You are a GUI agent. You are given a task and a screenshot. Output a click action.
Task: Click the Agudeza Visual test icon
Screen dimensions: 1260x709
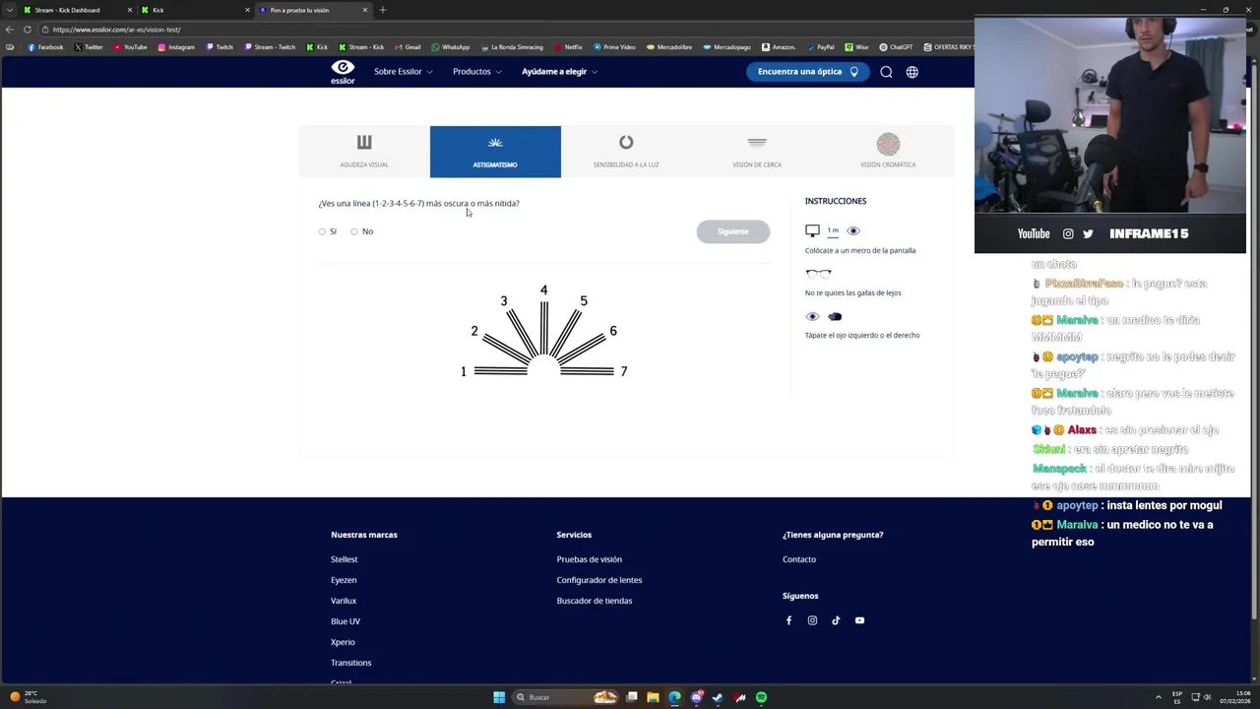(x=364, y=143)
